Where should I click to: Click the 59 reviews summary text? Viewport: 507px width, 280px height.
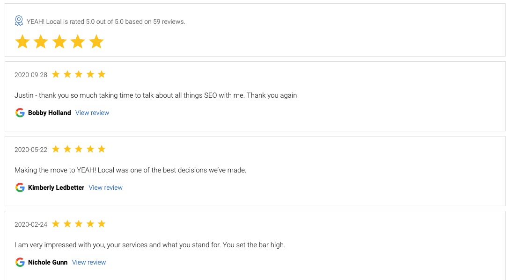coord(105,21)
